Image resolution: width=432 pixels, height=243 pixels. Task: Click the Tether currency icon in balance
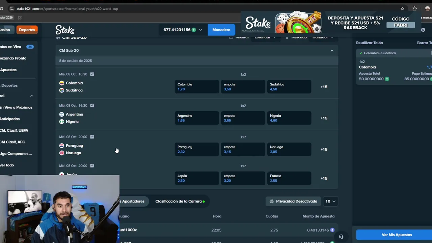(194, 30)
